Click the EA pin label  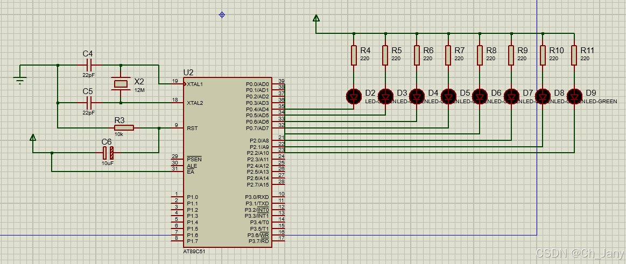(x=190, y=172)
